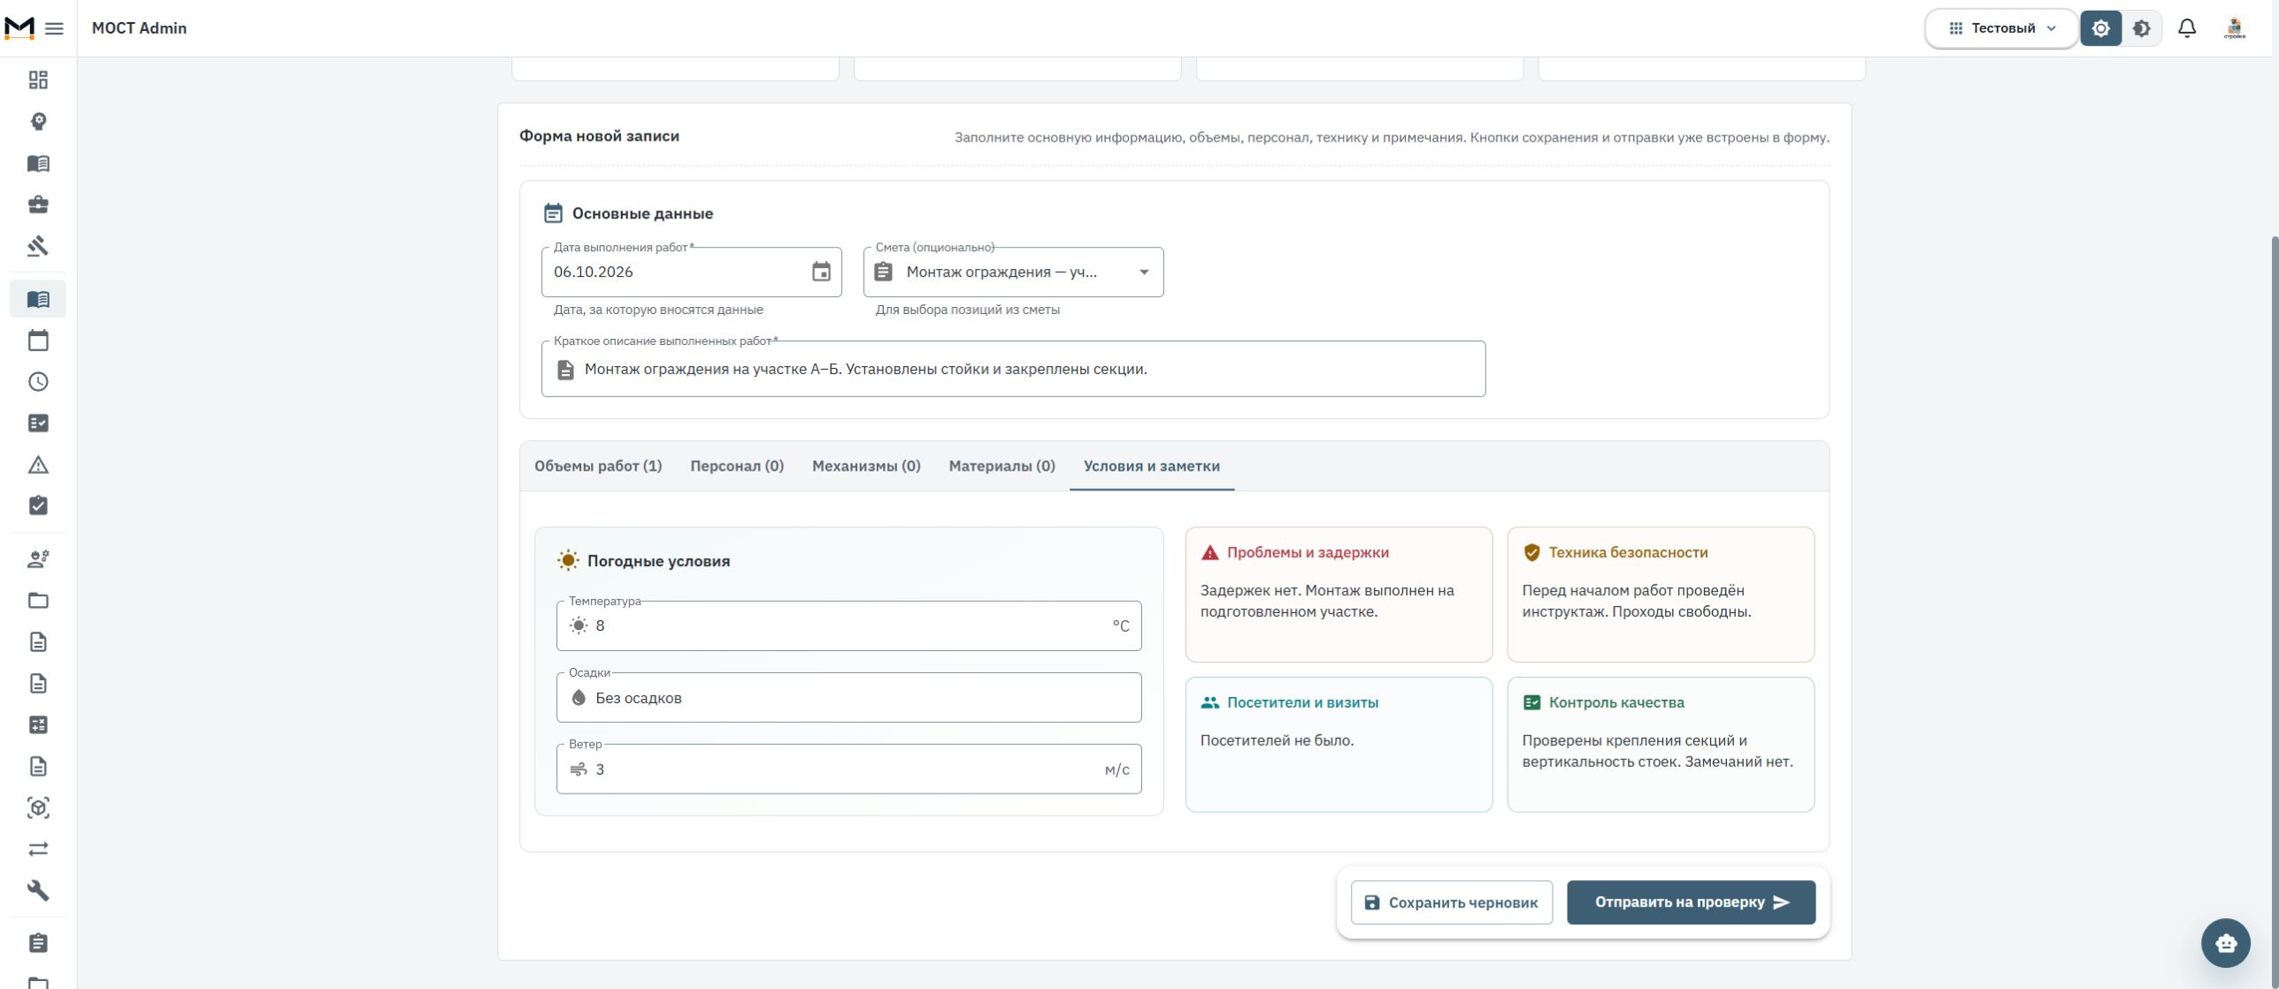Viewport: 2279px width, 989px height.
Task: Click the date field showing 06.10.2026
Action: [x=691, y=272]
